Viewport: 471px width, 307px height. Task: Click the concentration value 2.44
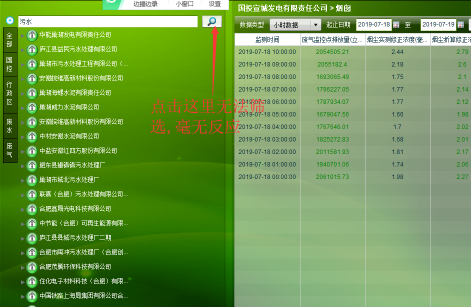tap(397, 52)
